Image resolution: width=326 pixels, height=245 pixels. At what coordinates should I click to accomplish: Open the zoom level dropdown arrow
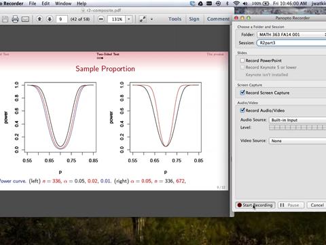[x=129, y=19]
